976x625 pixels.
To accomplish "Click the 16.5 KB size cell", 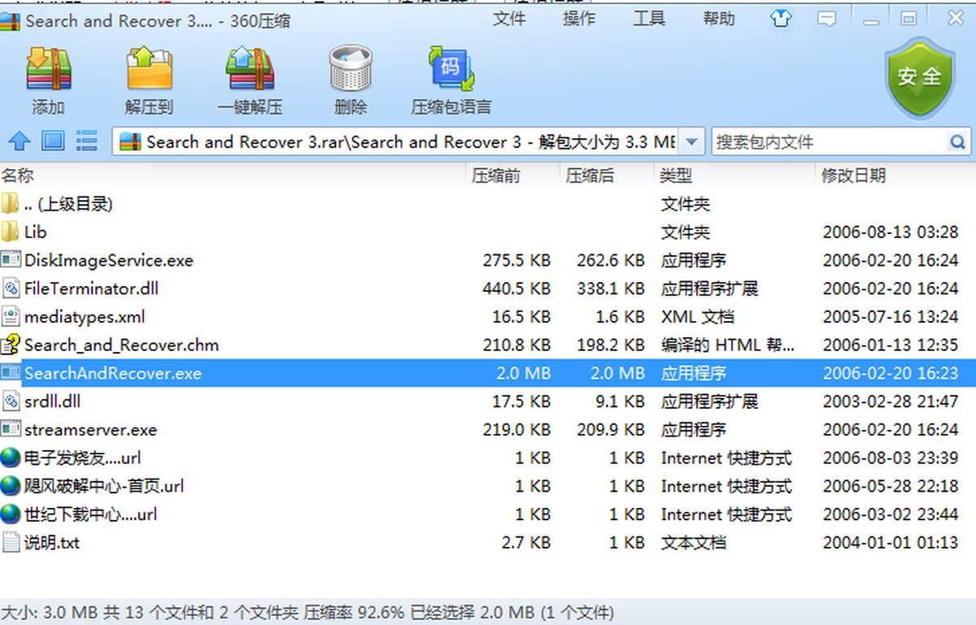I will tap(522, 317).
